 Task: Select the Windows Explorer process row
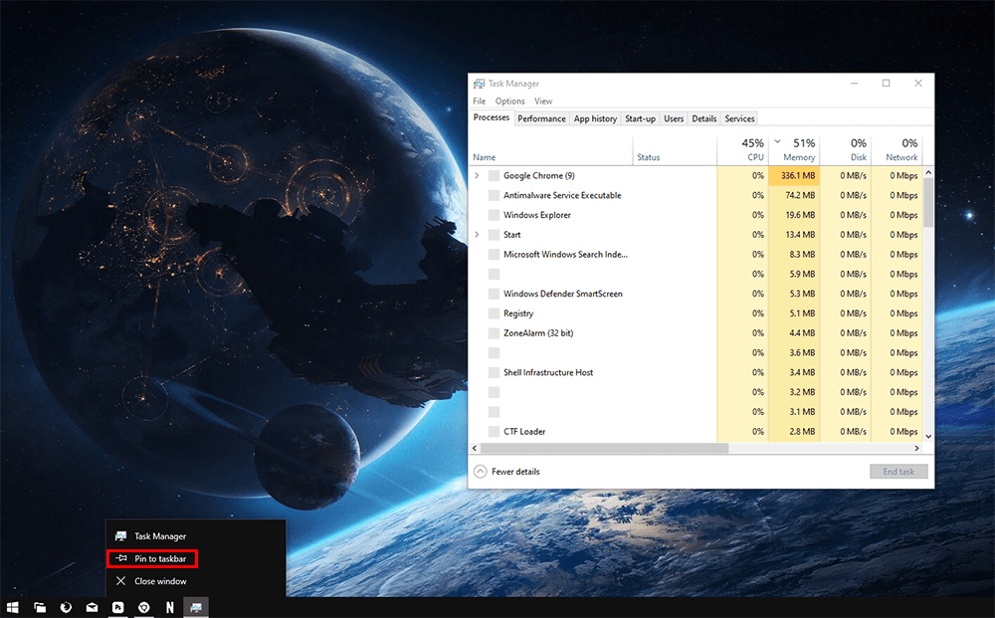(696, 215)
